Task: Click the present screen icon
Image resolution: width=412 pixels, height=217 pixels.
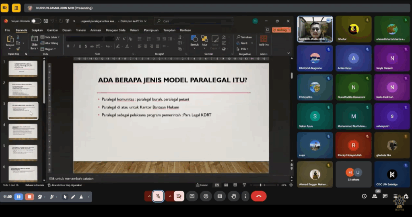Action: coord(192,197)
